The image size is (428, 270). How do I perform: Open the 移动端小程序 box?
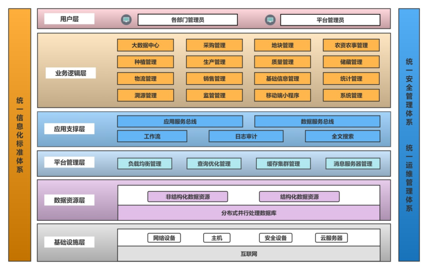[x=282, y=95]
